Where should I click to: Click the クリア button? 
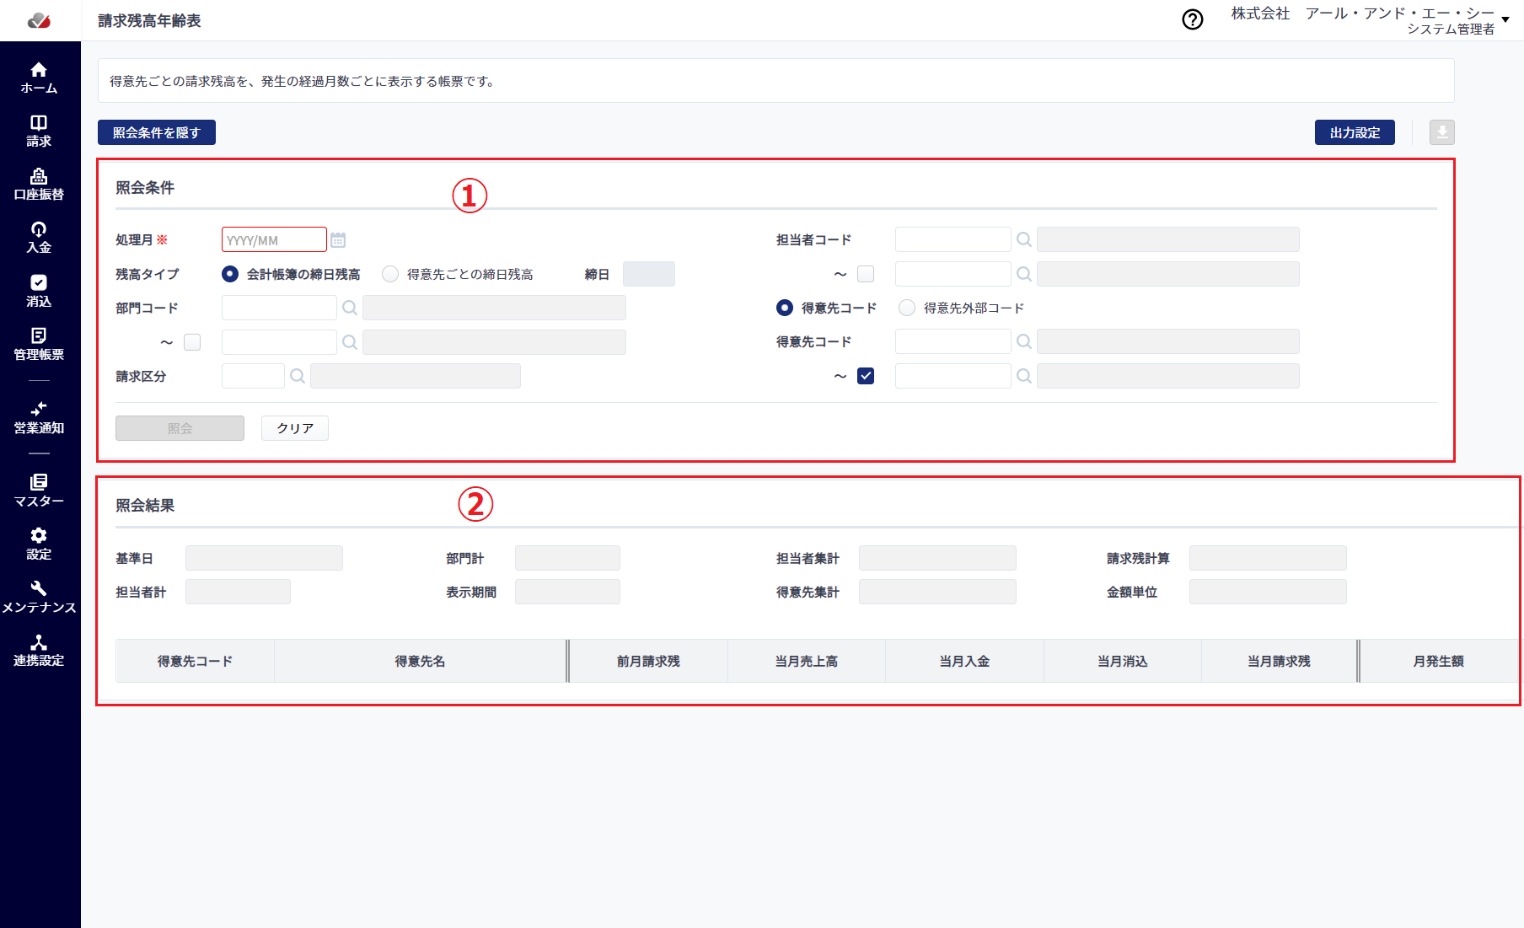coord(295,428)
